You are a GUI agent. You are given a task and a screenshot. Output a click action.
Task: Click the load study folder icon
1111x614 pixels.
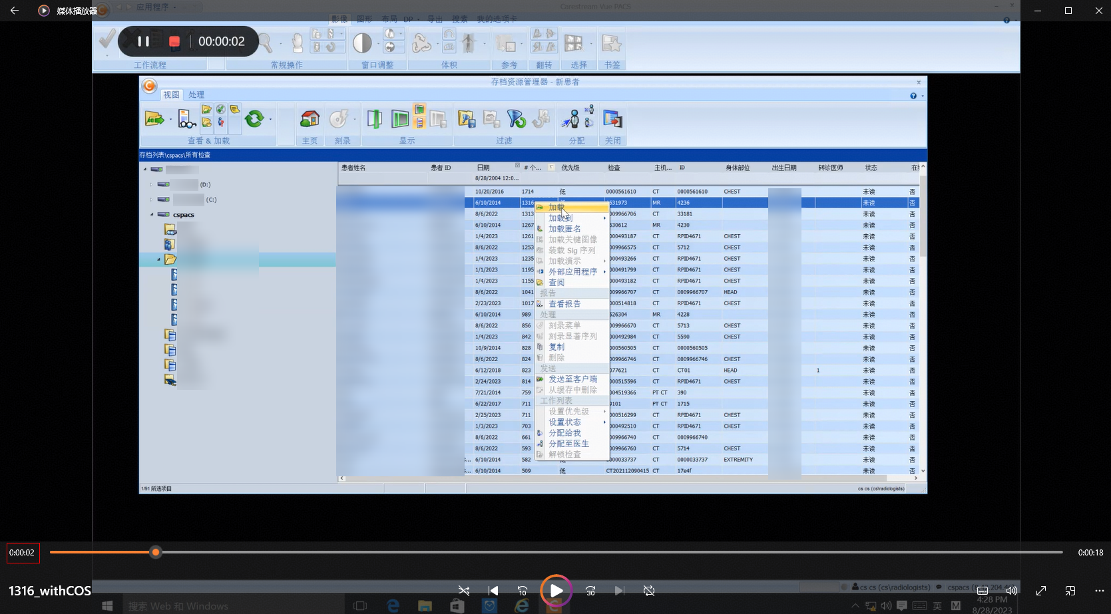(154, 119)
